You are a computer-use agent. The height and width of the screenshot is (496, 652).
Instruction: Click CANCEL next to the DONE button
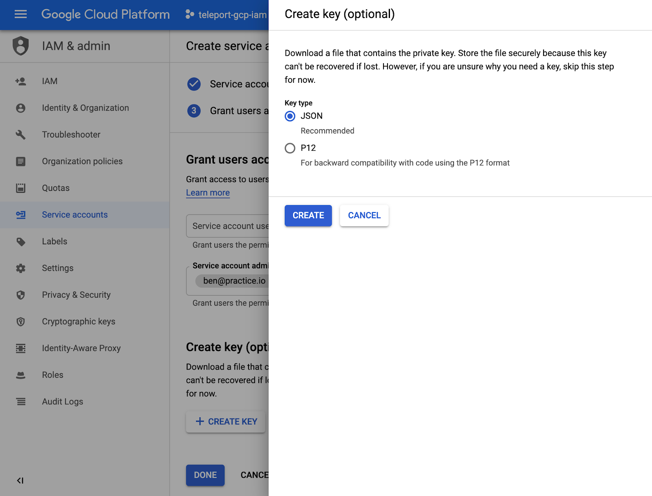click(x=254, y=475)
